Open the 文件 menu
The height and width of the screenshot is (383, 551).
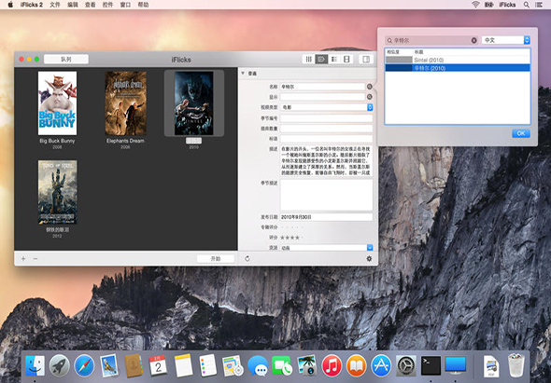click(55, 5)
